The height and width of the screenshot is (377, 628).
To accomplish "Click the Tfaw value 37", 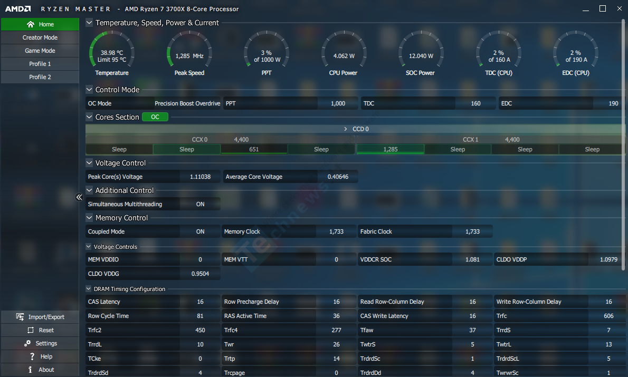I will click(473, 330).
